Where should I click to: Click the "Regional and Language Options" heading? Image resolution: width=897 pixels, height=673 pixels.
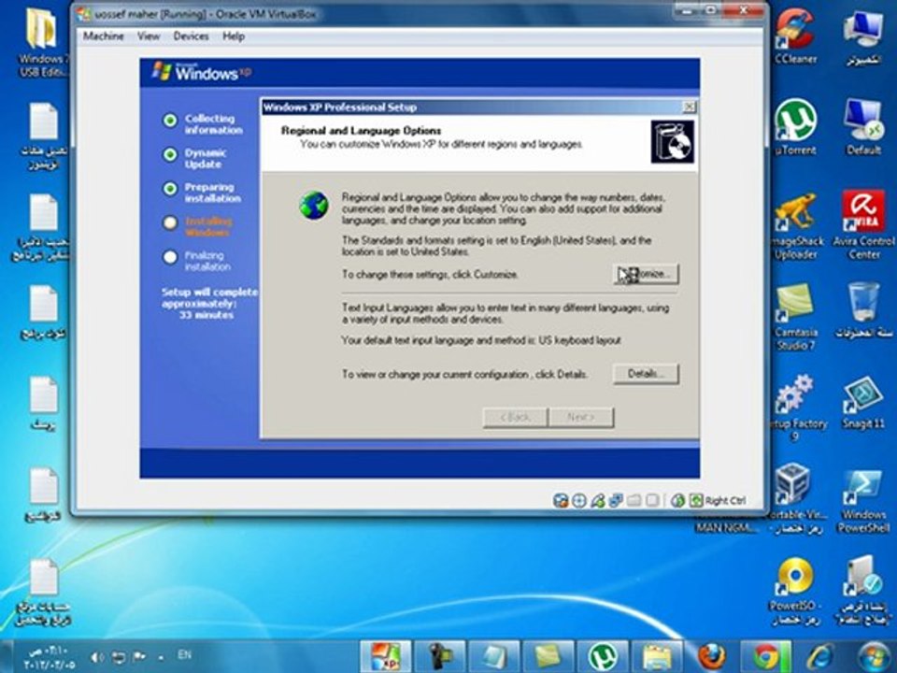pyautogui.click(x=361, y=131)
